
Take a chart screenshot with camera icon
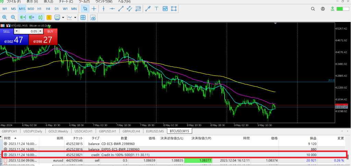[x=93, y=17]
